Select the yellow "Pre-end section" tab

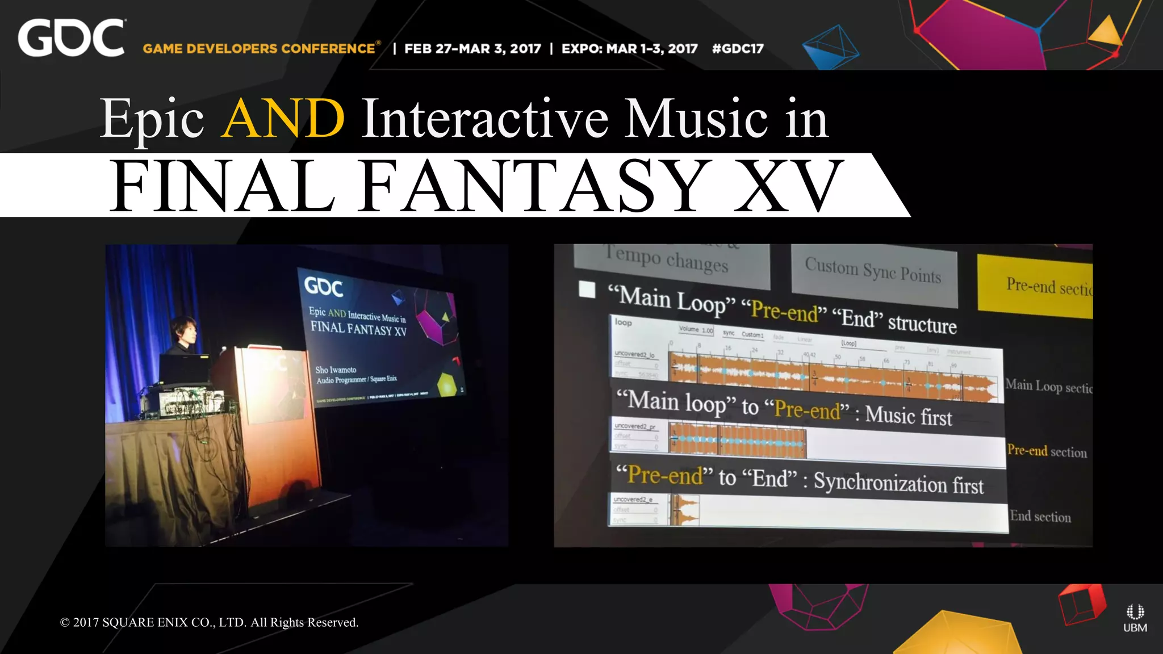pyautogui.click(x=1035, y=286)
